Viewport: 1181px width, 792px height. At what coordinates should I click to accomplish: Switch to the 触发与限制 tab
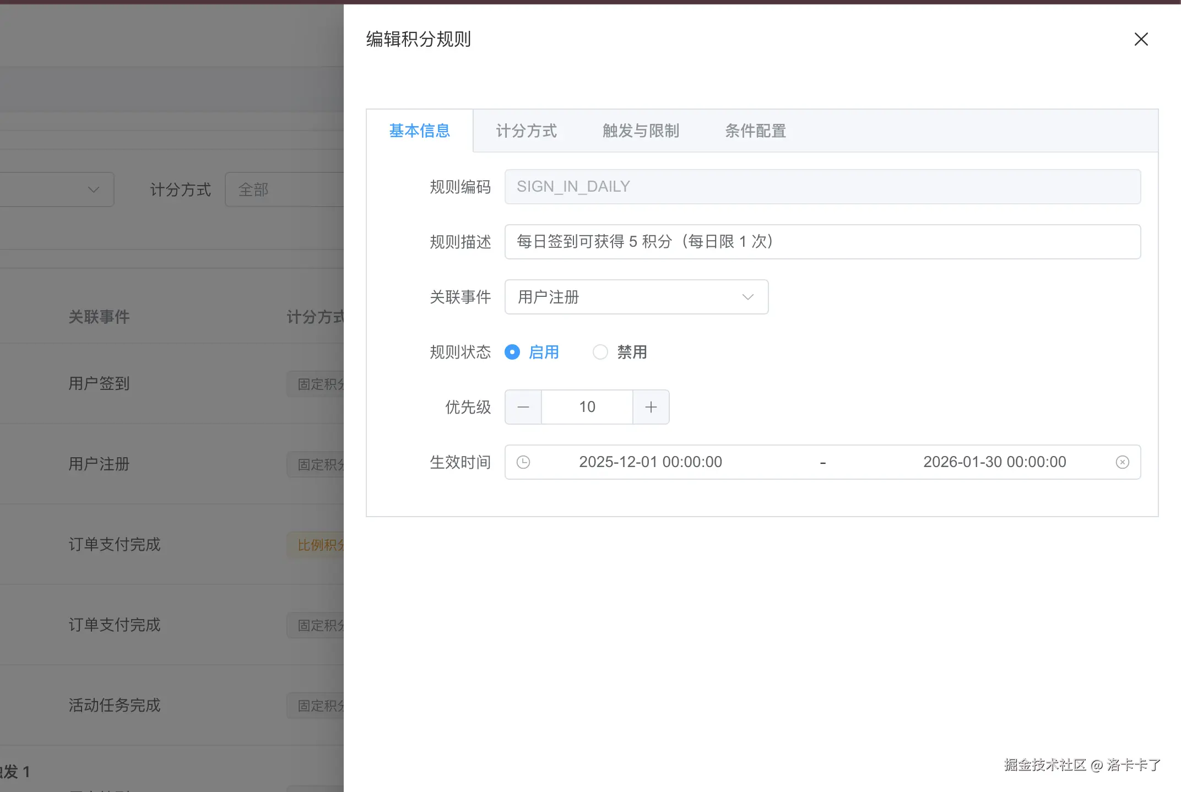click(641, 131)
